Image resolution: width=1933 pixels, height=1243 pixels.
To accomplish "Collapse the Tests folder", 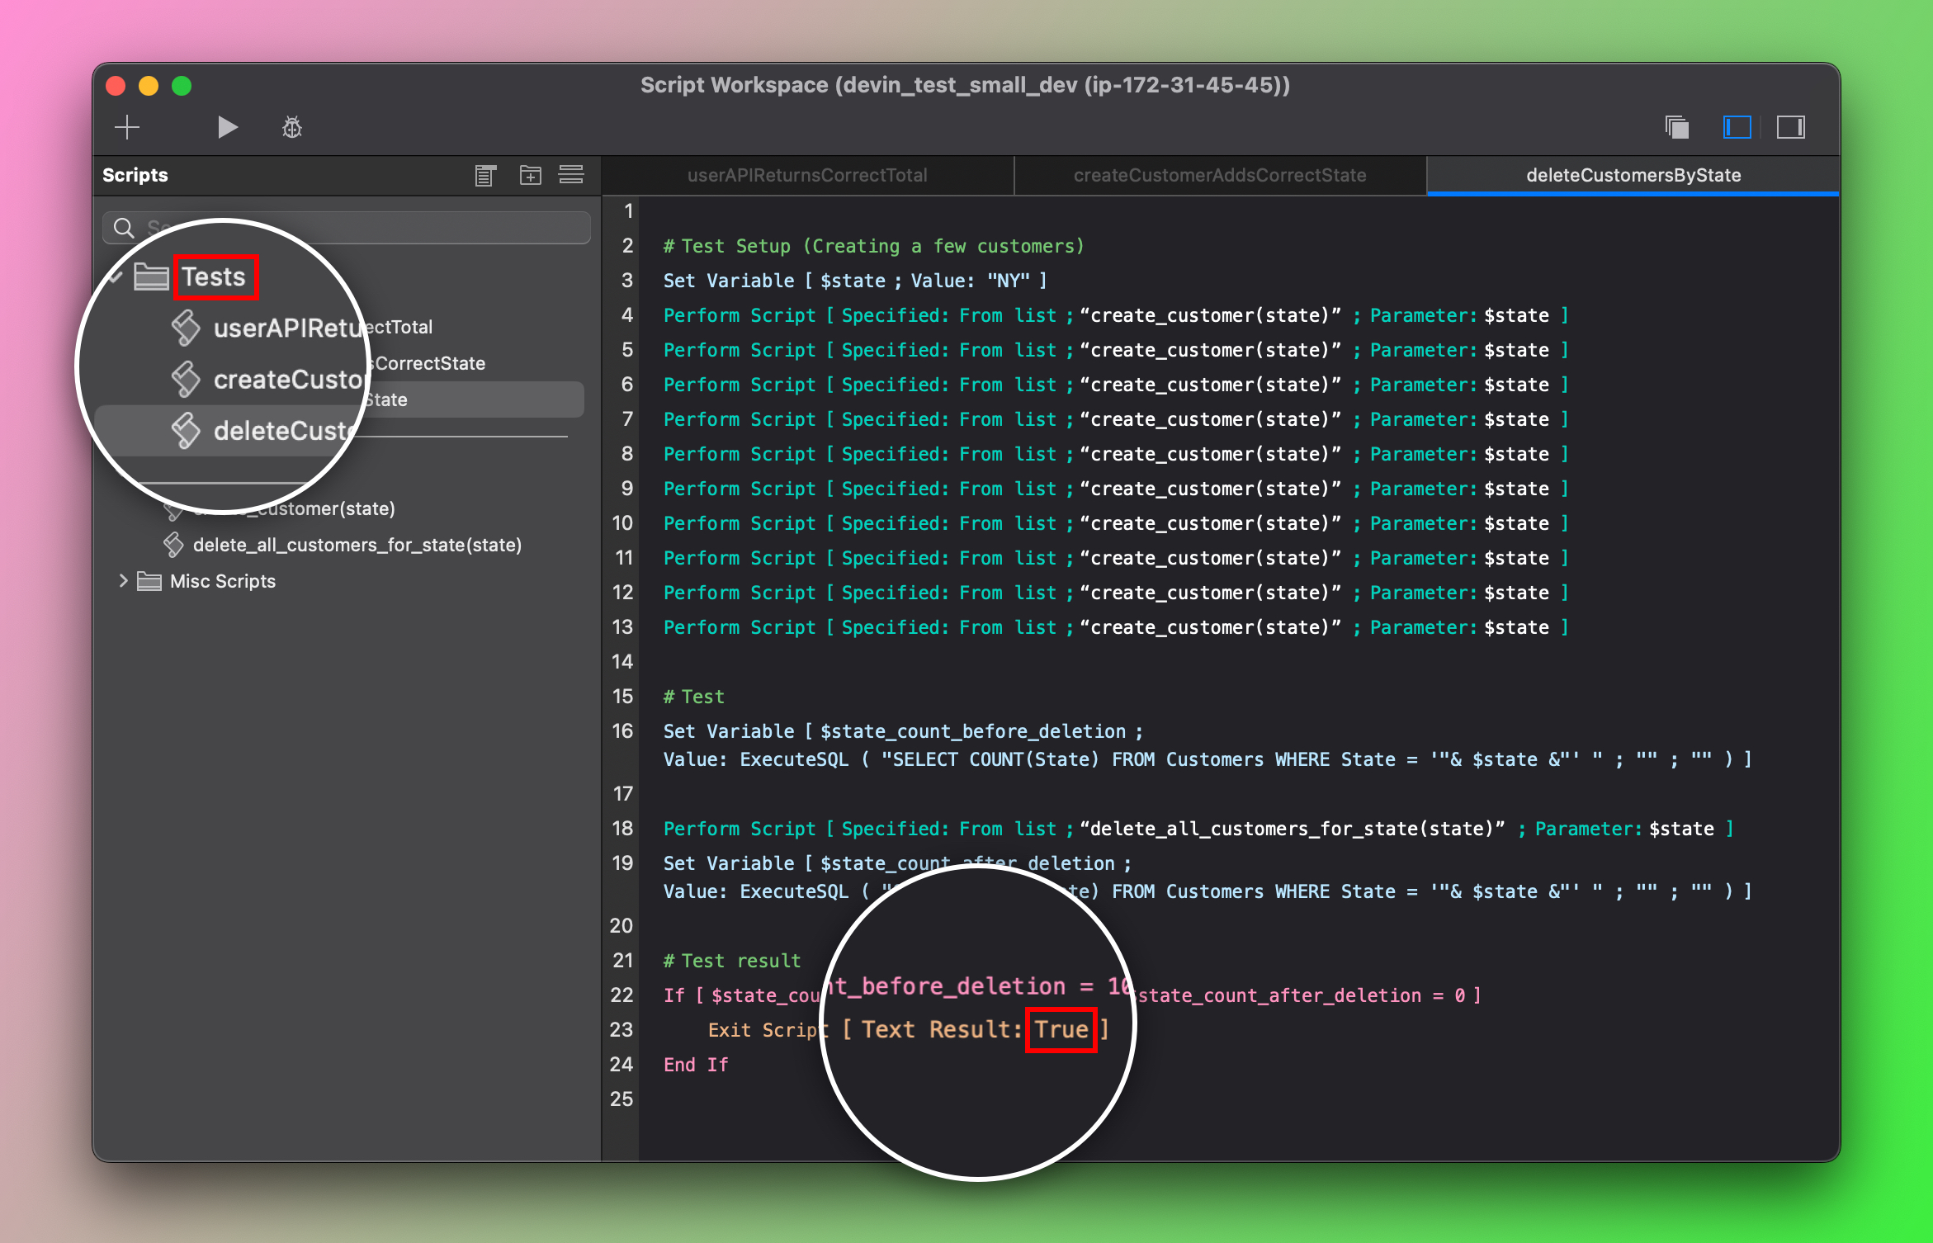I will [x=116, y=276].
